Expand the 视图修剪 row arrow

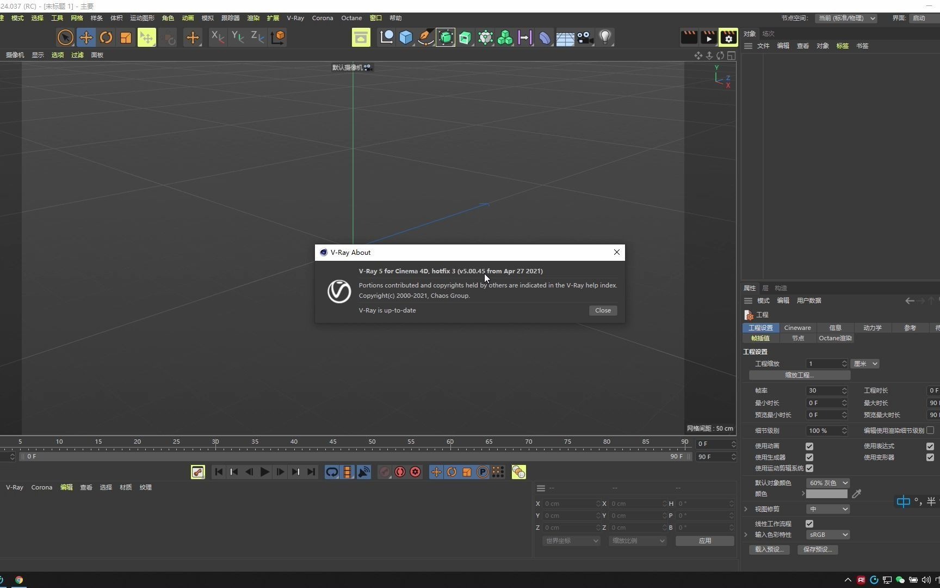tap(746, 509)
